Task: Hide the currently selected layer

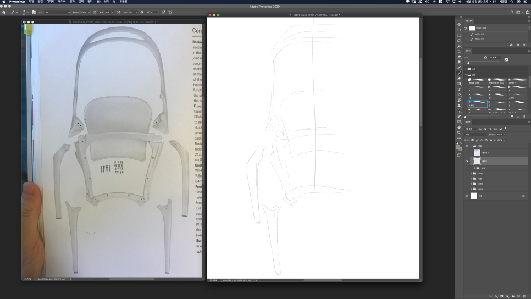Action: click(467, 161)
